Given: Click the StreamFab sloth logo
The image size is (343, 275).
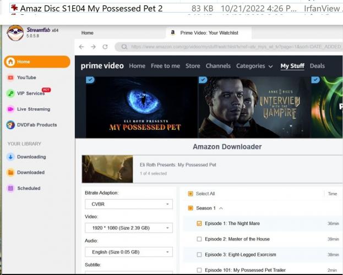Looking at the screenshot, I should pos(15,33).
